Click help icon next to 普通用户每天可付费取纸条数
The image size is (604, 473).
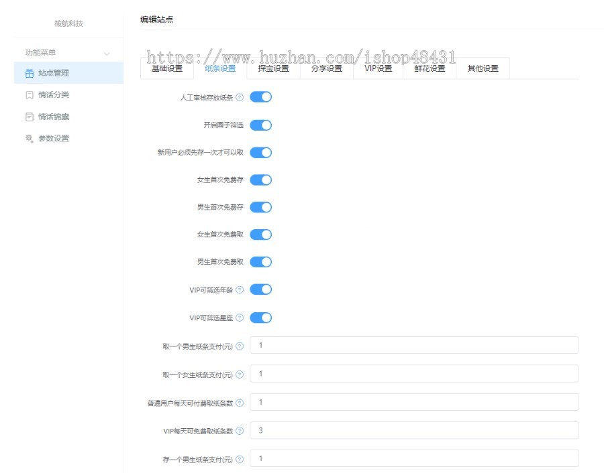tap(240, 403)
